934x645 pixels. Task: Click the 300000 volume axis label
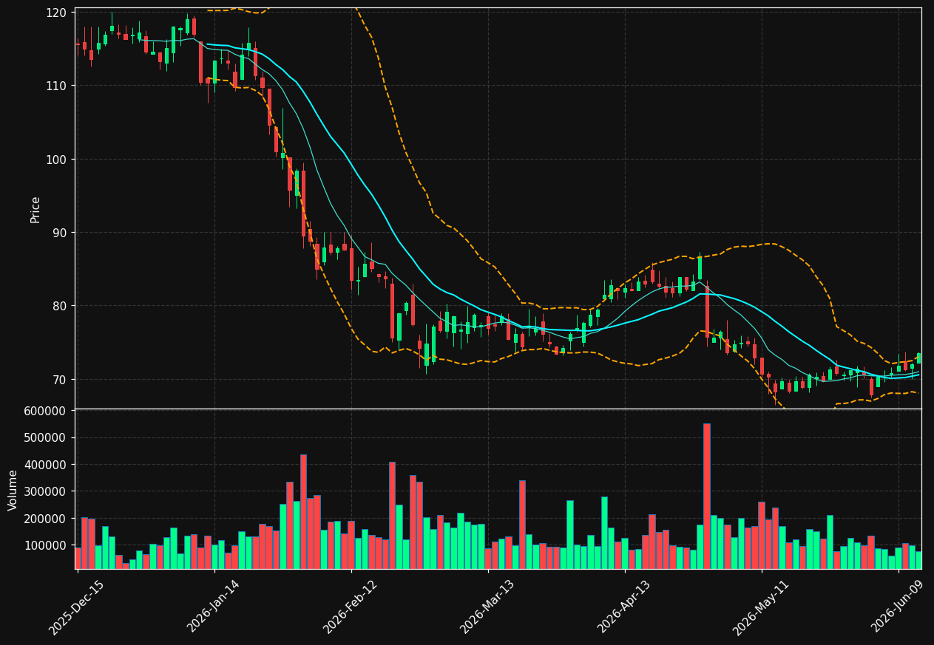[x=46, y=491]
